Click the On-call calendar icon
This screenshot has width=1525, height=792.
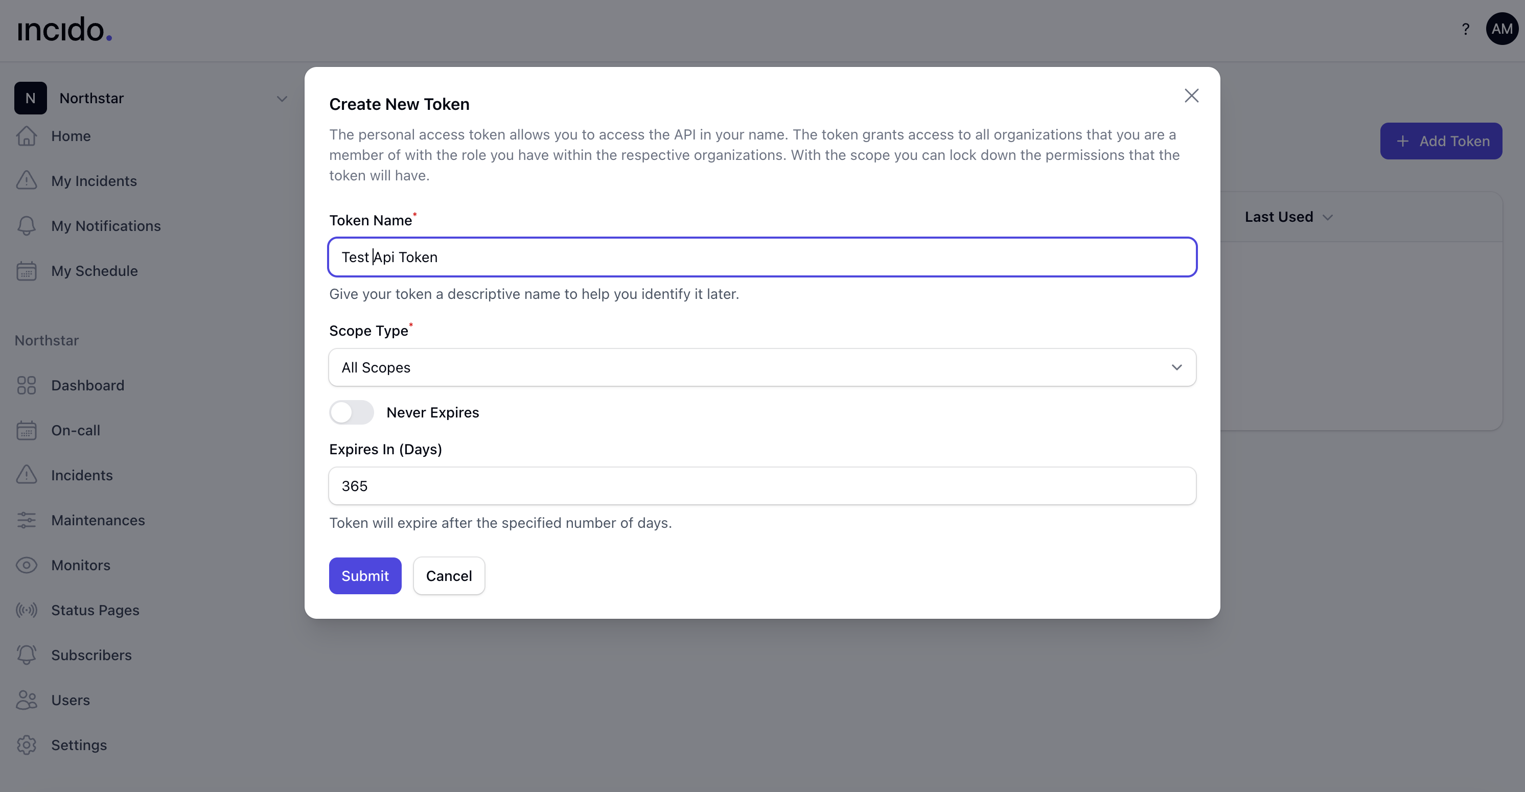[27, 430]
